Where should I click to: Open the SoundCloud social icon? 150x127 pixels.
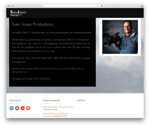[x=23, y=108]
